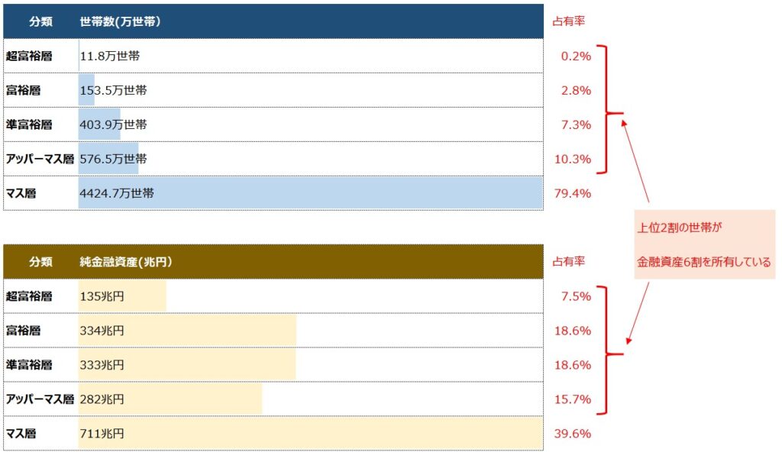Click the 世帯数(万世帯) column header
The image size is (782, 452).
tap(120, 21)
